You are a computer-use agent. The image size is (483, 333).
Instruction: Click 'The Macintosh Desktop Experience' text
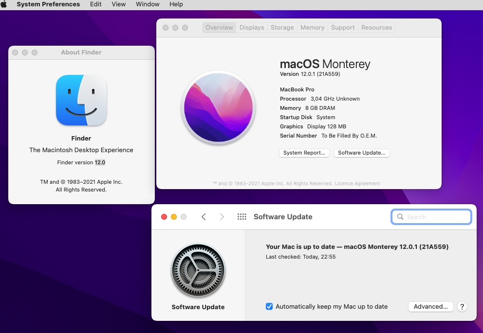pyautogui.click(x=81, y=150)
